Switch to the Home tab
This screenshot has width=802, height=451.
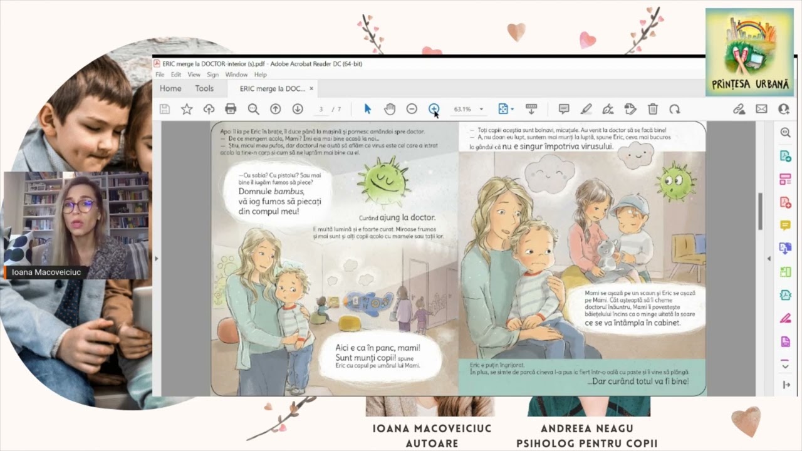tap(170, 88)
